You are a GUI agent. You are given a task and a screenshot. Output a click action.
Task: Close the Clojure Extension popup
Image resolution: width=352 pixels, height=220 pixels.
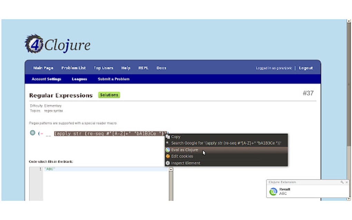(346, 182)
